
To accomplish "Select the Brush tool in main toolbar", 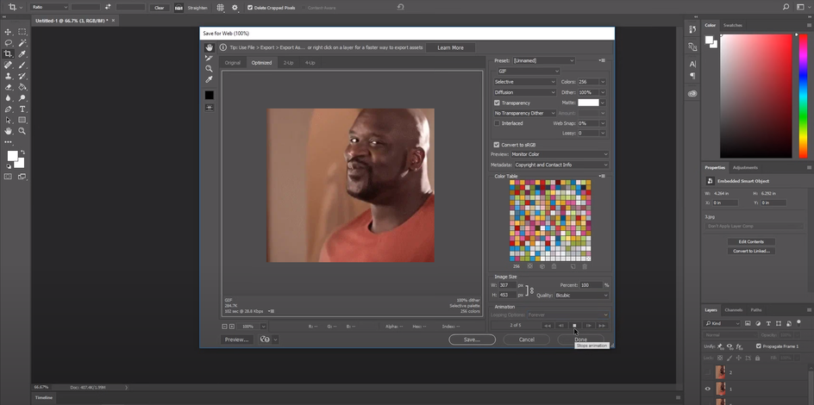I will click(22, 65).
